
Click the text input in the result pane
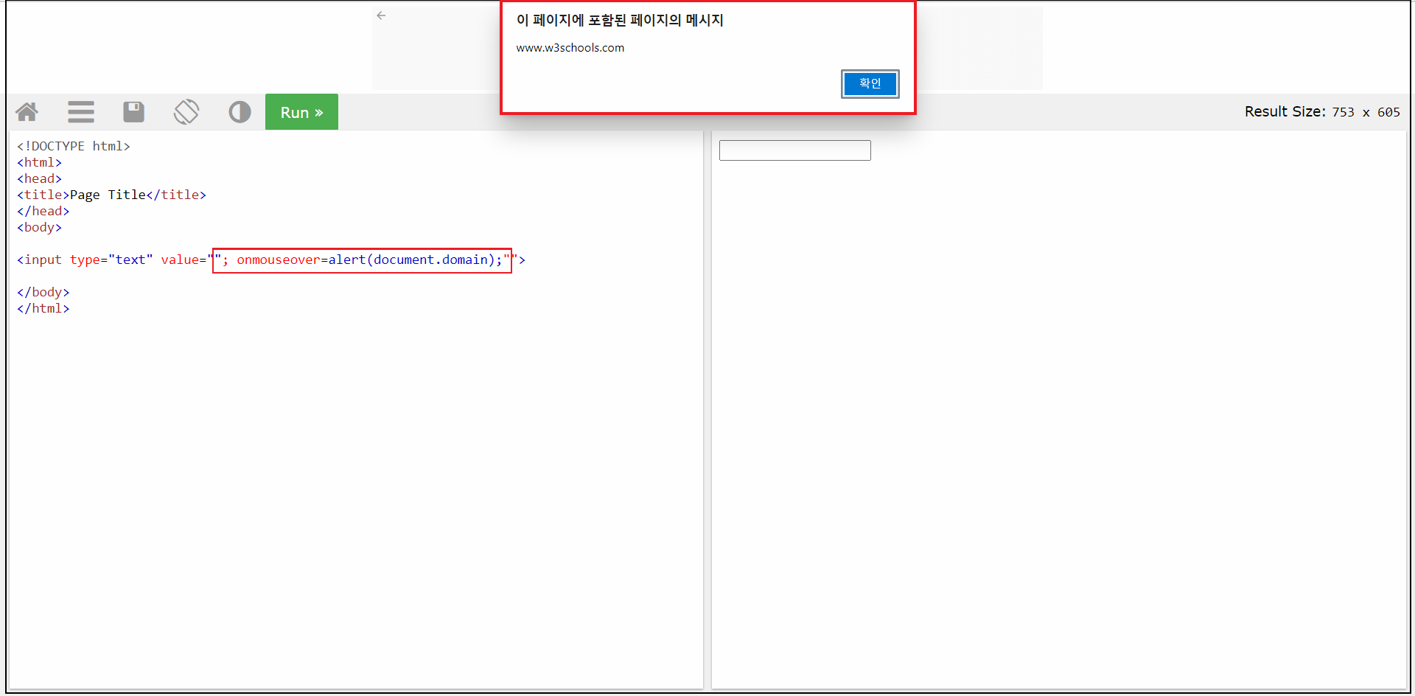(x=794, y=150)
